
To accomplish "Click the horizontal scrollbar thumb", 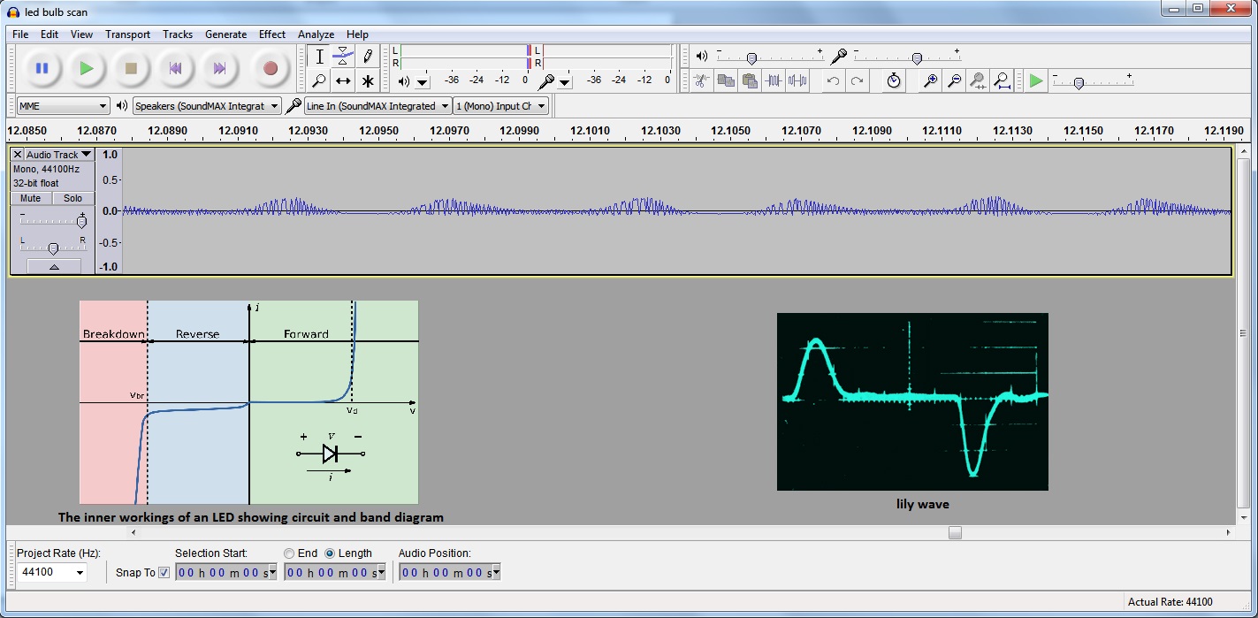I will (955, 532).
